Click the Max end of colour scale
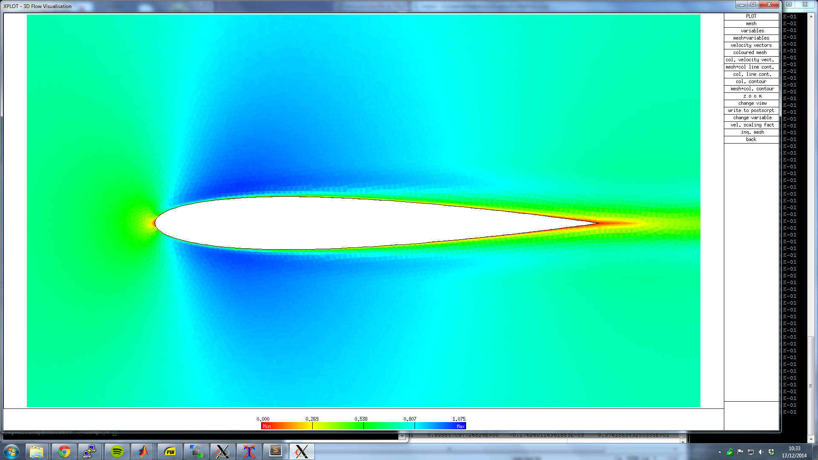This screenshot has height=460, width=818. click(461, 426)
